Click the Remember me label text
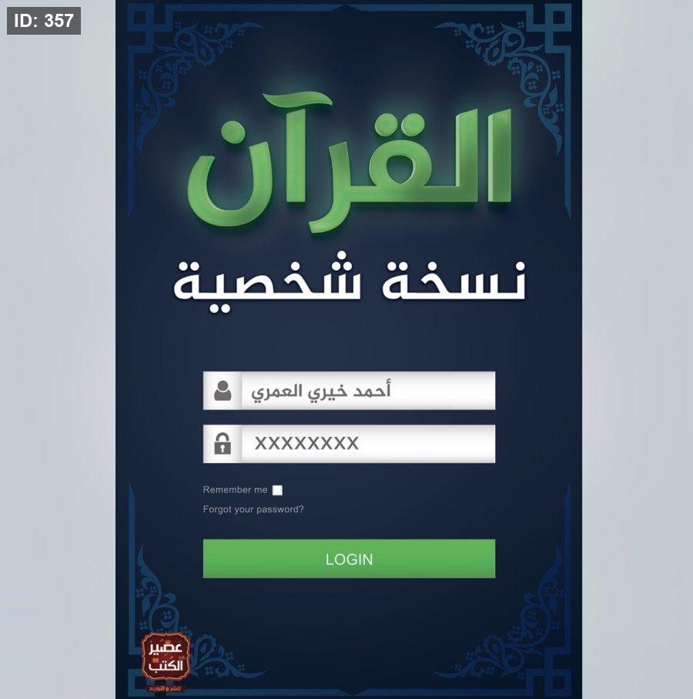This screenshot has height=699, width=693. point(235,490)
